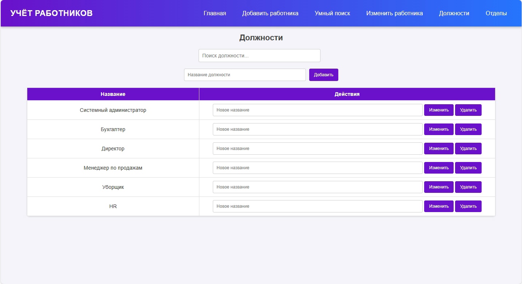This screenshot has height=284, width=522.
Task: Click Удалить for Менеджер по продажам
Action: pyautogui.click(x=468, y=168)
